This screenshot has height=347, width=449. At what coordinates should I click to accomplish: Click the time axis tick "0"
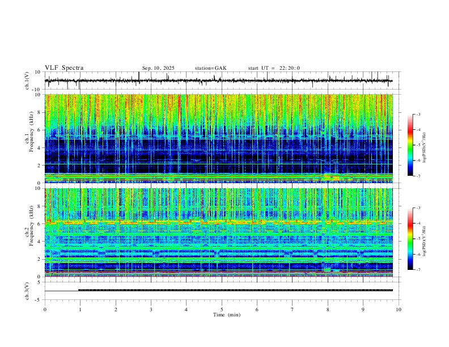45,310
